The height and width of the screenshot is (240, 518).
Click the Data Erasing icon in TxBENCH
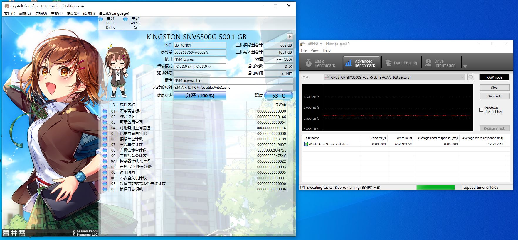388,63
